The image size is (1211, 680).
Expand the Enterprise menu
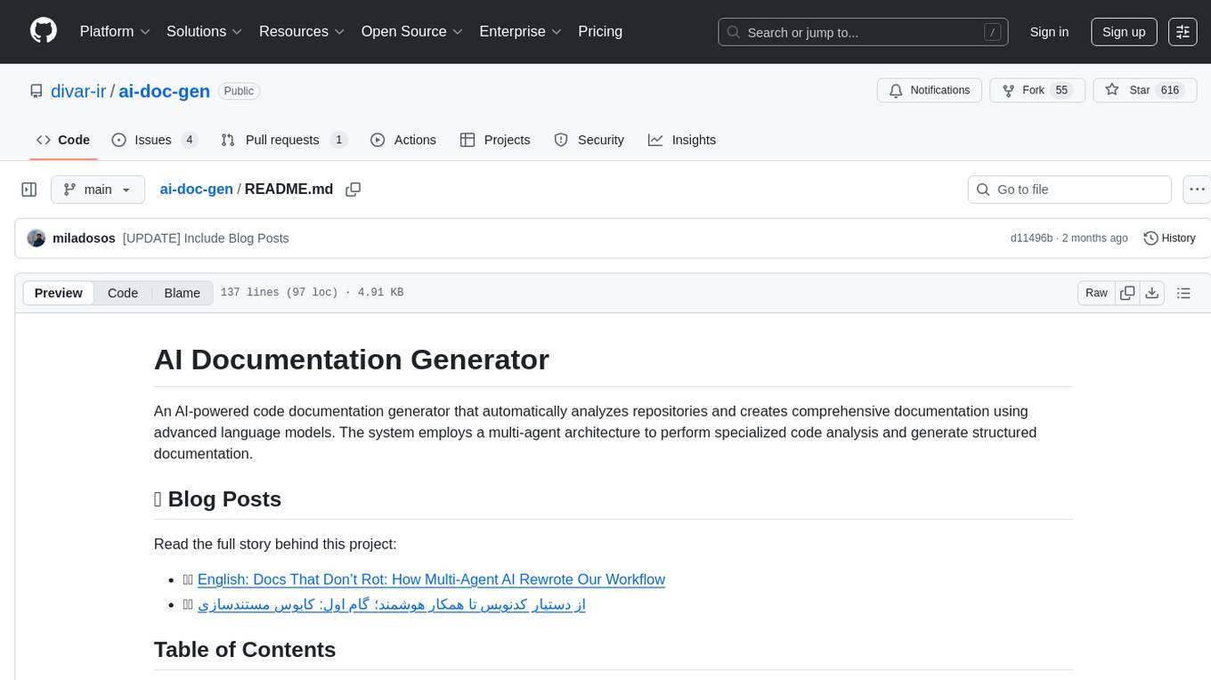pyautogui.click(x=520, y=31)
